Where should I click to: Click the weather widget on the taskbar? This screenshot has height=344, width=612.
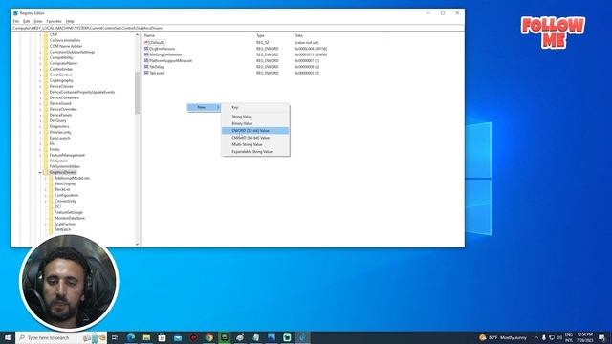pos(503,337)
